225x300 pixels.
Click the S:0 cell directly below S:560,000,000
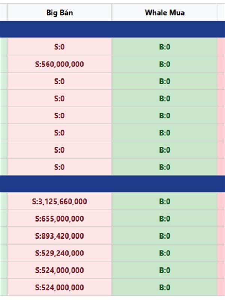(59, 81)
